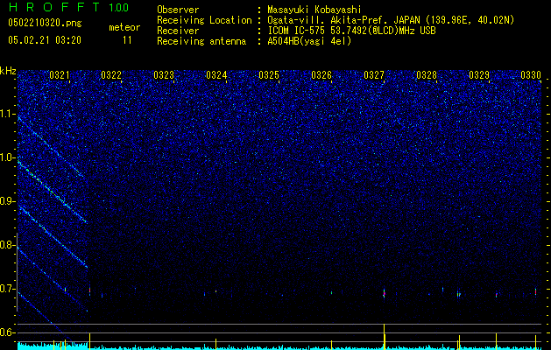The width and height of the screenshot is (551, 350).
Task: Click the 0329 time marker
Action: 479,75
